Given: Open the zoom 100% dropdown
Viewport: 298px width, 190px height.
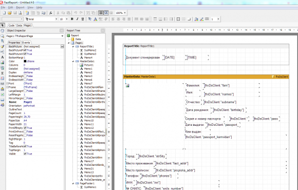Looking at the screenshot, I should (x=125, y=13).
